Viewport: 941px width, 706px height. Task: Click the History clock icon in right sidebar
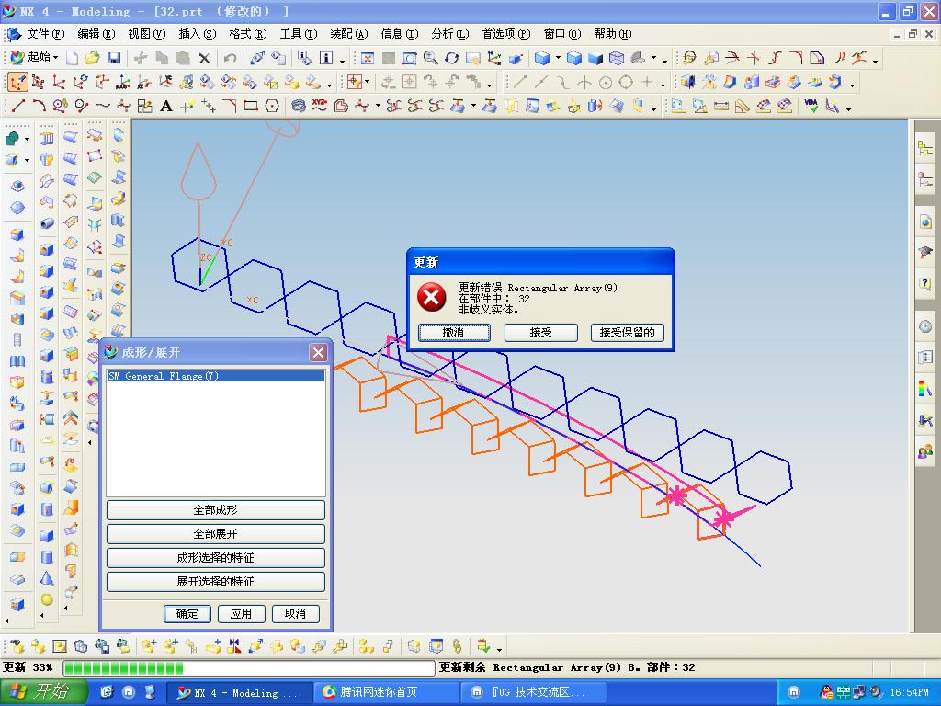coord(924,326)
